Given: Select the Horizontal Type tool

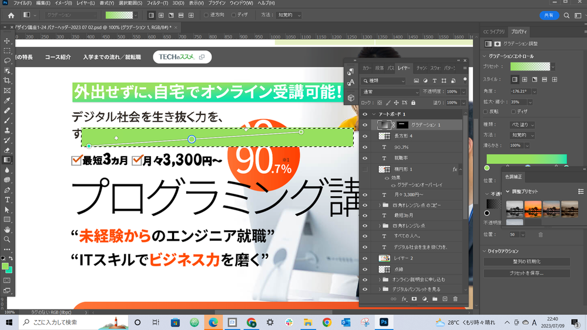Looking at the screenshot, I should pyautogui.click(x=7, y=200).
